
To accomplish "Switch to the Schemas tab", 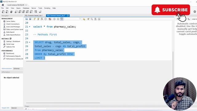I will pyautogui.click(x=16, y=68).
